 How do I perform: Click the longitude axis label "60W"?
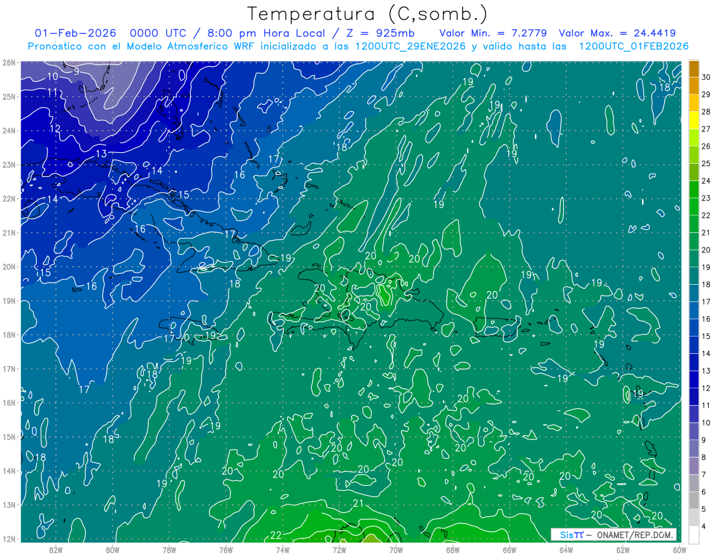pos(680,550)
